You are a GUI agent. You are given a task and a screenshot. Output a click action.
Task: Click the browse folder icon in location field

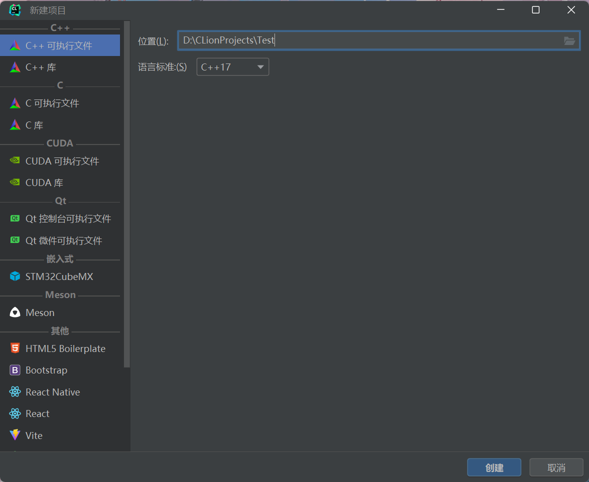pyautogui.click(x=569, y=41)
